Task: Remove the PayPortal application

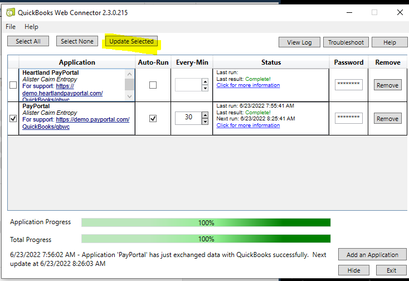Action: click(x=388, y=118)
